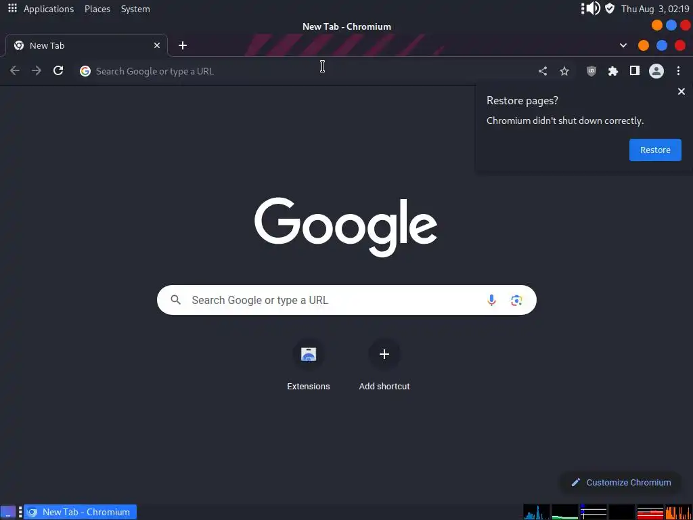This screenshot has height=520, width=693.
Task: Open Chromium's three-dot menu
Action: pyautogui.click(x=678, y=70)
